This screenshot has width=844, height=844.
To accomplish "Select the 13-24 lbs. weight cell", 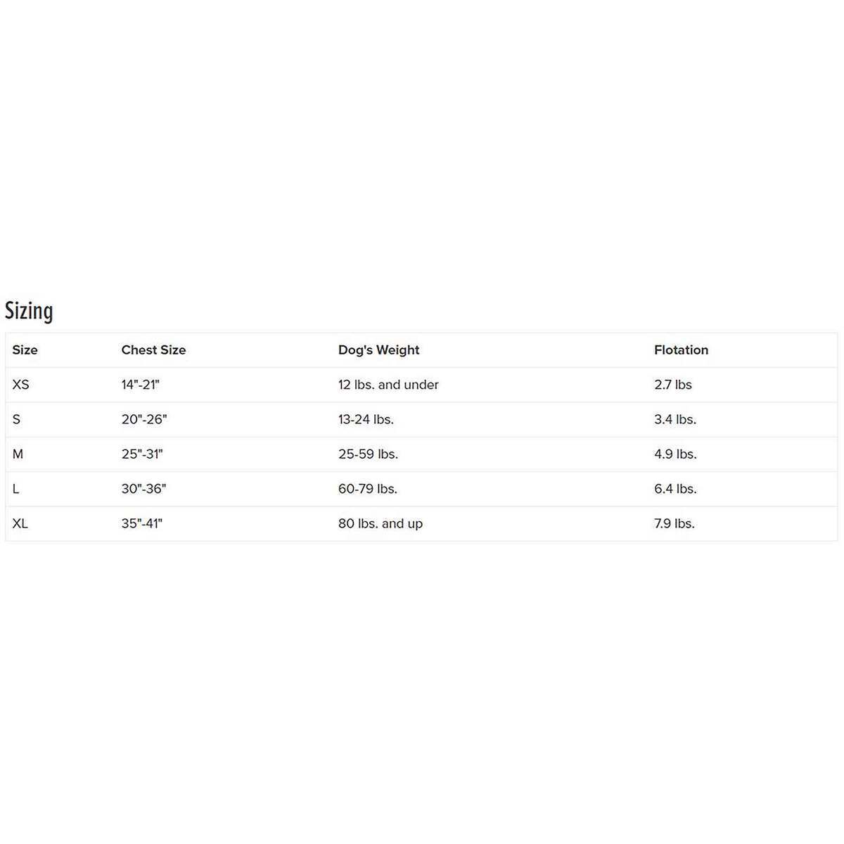I will (366, 419).
